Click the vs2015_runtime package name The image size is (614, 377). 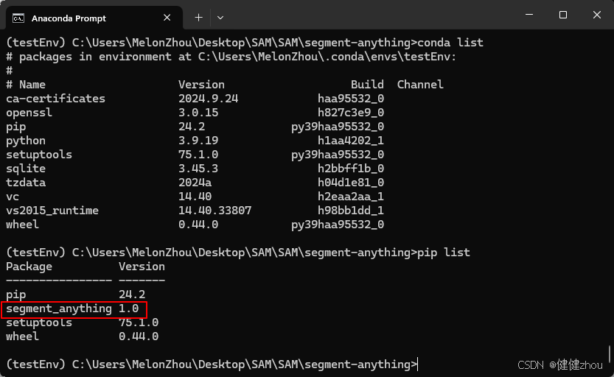point(52,211)
